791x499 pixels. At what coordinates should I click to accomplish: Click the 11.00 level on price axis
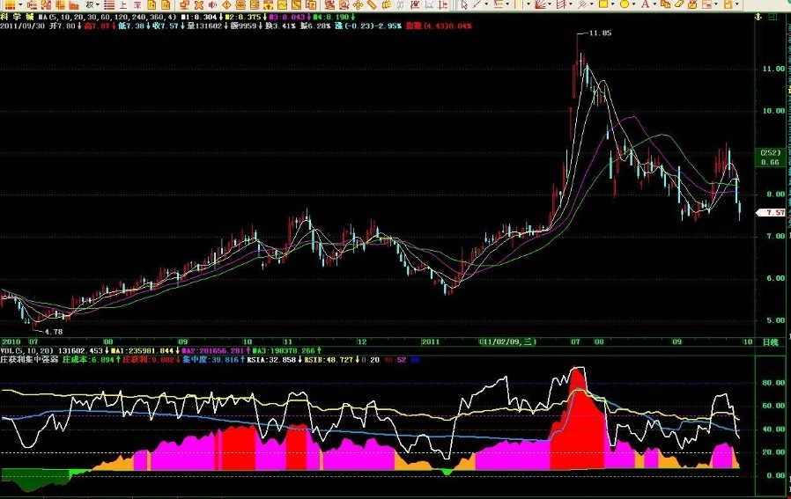tap(773, 69)
